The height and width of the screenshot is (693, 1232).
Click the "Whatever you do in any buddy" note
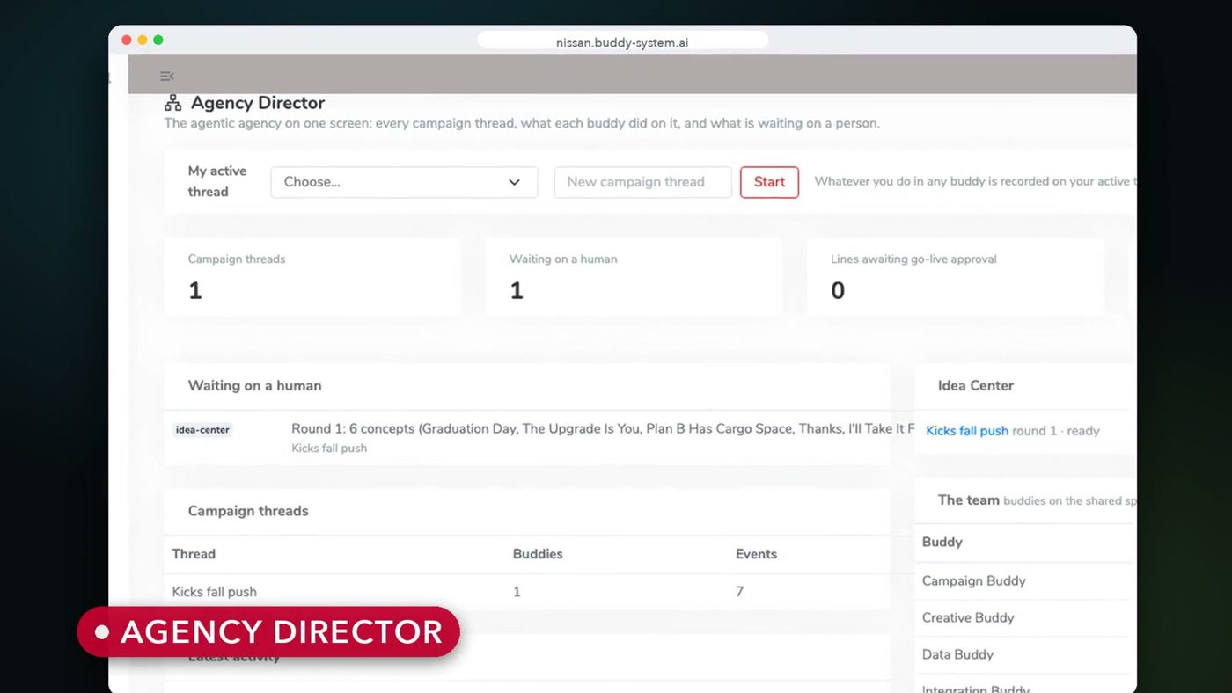[x=975, y=181]
